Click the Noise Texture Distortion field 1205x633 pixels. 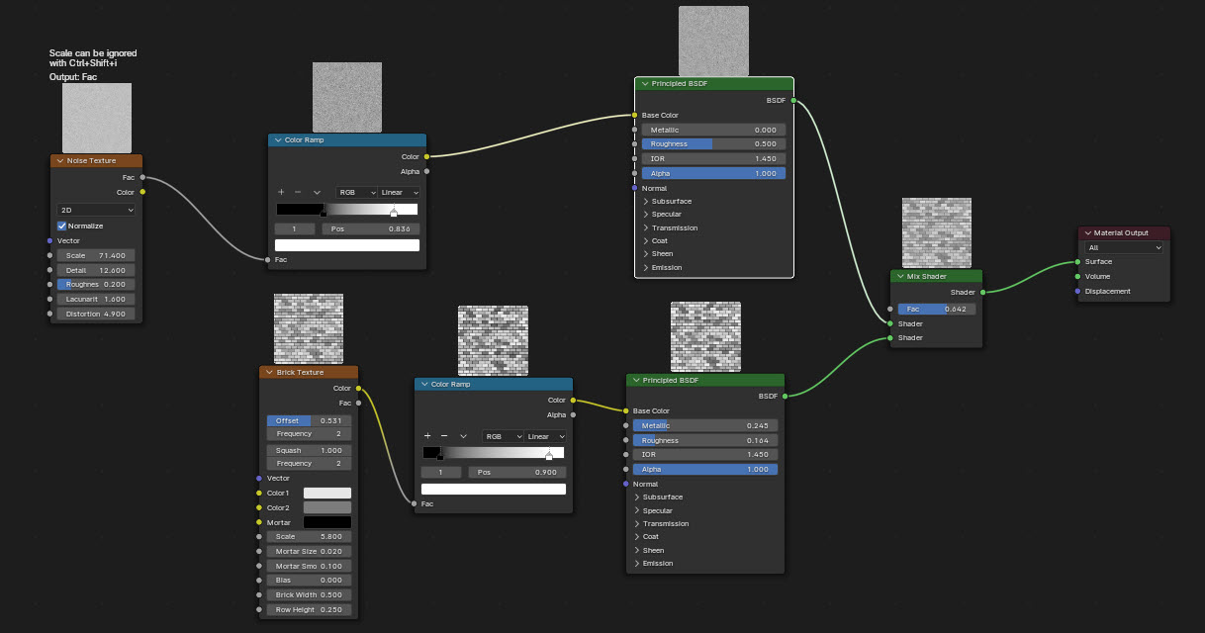[96, 314]
